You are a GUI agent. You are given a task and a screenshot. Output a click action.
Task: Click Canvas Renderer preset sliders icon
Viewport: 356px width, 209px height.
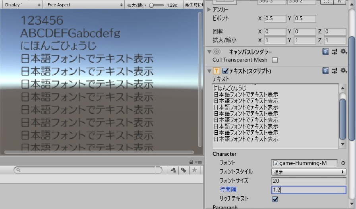point(335,52)
